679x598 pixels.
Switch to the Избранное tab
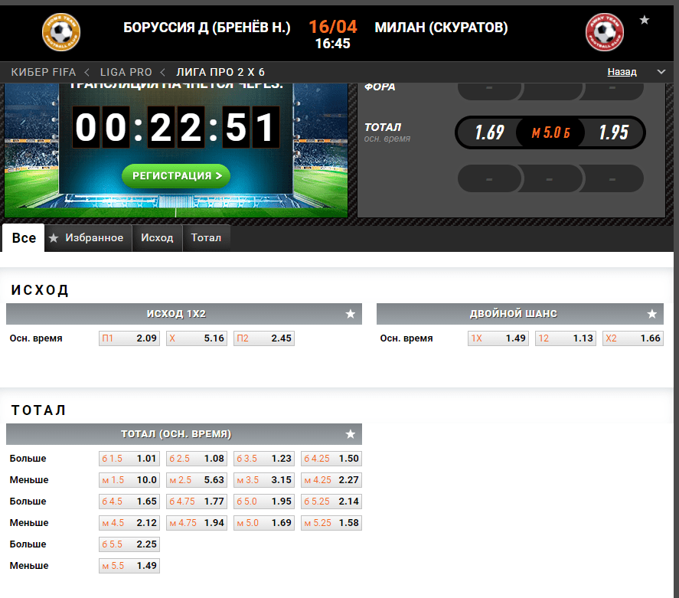(88, 237)
